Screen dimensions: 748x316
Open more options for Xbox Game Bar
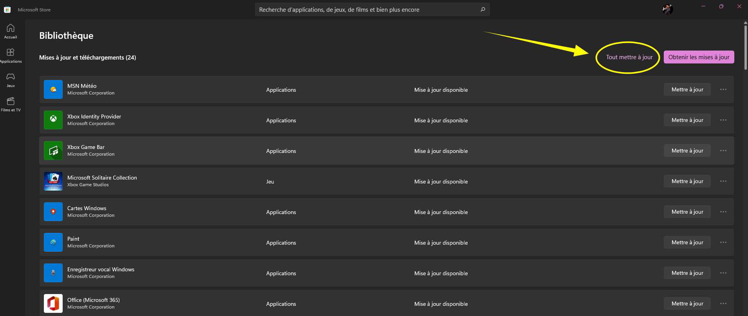pos(723,151)
